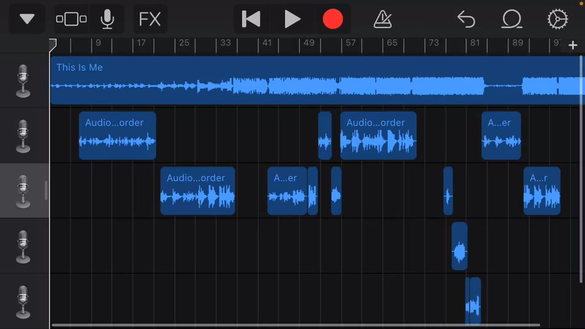
Task: Select the fourth track's microphone icon
Action: [23, 246]
